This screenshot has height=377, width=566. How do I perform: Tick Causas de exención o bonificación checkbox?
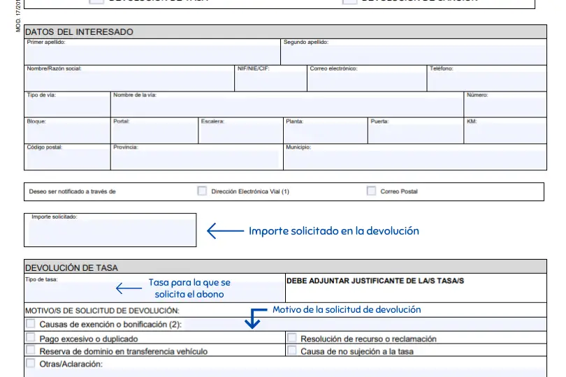click(x=31, y=324)
